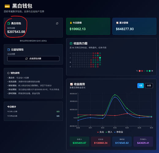Viewport: 159px width, 153px height.
Task: Click the 今日转出次数 value 0/6
Action: 58,116
